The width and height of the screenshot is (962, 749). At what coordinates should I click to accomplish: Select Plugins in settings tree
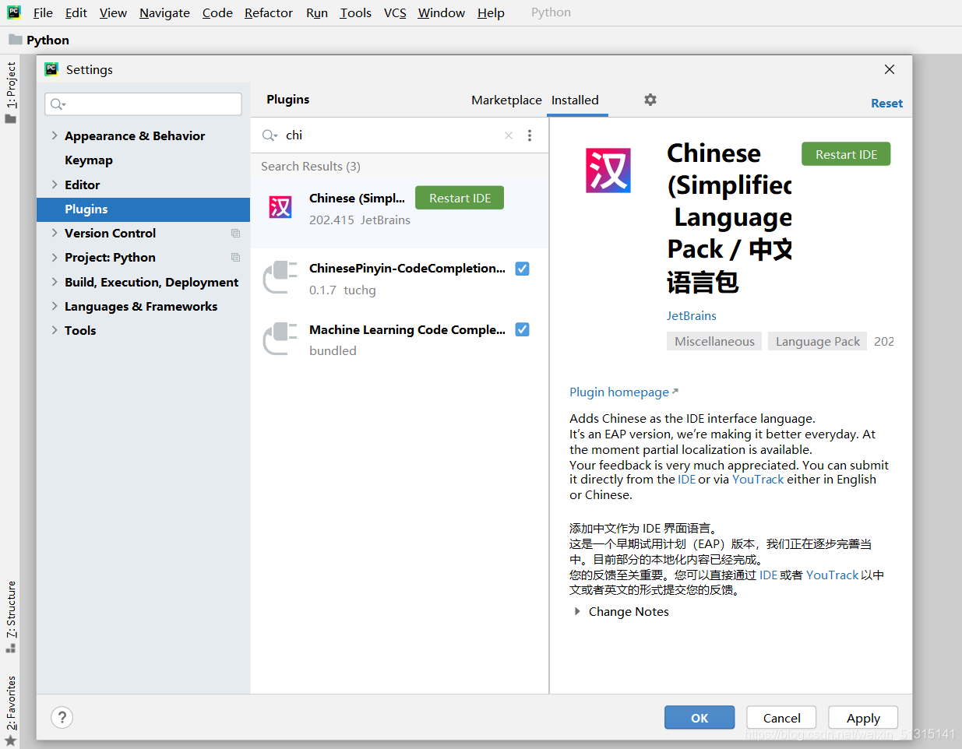143,209
